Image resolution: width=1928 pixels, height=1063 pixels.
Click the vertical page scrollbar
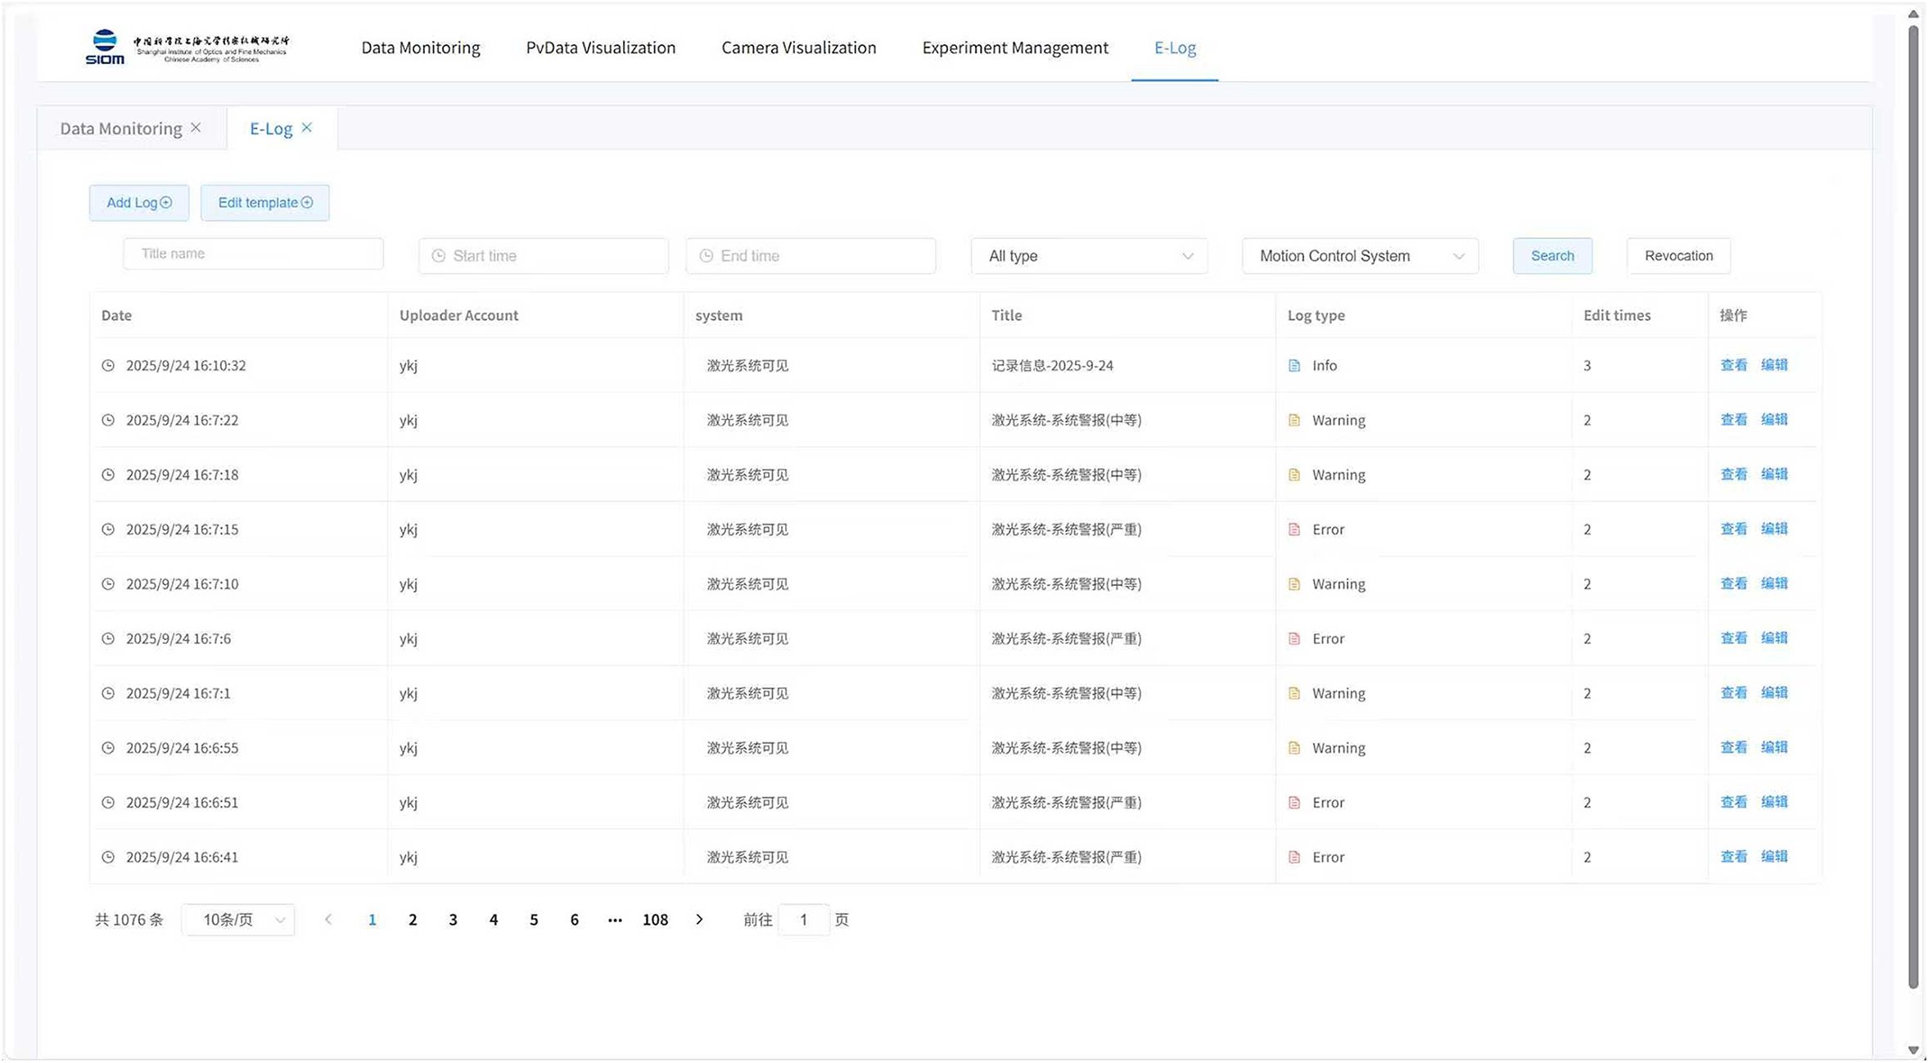click(1913, 507)
